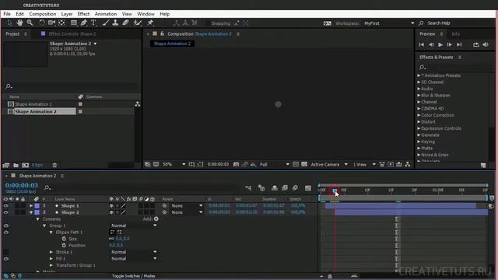Viewport: 498px width, 280px height.
Task: Open the composition mini-flowchart icon
Action: [248, 188]
